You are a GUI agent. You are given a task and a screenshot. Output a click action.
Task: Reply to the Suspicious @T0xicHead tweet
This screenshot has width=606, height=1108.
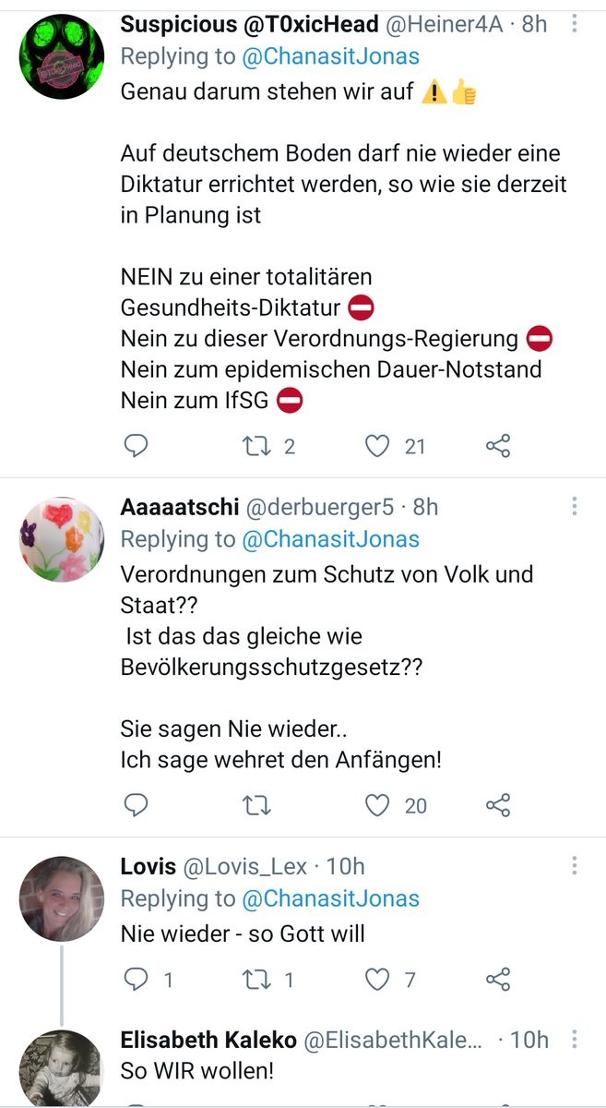point(136,447)
